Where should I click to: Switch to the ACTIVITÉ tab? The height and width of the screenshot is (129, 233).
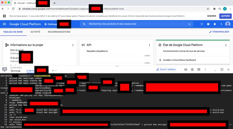35,32
